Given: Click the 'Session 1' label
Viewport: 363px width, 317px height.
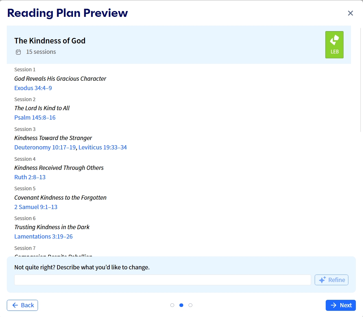Looking at the screenshot, I should point(25,70).
